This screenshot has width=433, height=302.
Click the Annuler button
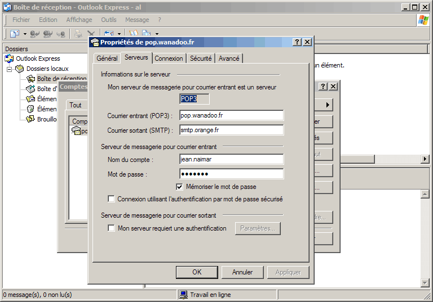point(242,272)
